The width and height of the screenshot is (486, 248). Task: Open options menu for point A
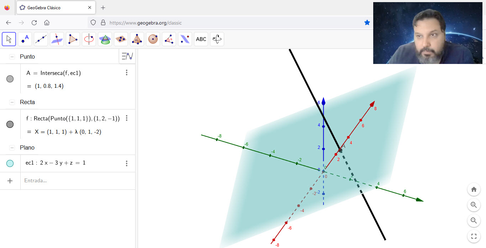(127, 73)
